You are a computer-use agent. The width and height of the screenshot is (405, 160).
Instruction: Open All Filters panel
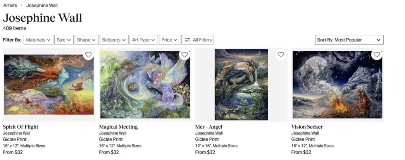tap(197, 40)
